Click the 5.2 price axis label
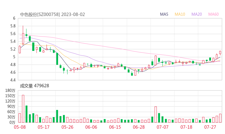Screen dimensions: 225x134 click(13, 49)
